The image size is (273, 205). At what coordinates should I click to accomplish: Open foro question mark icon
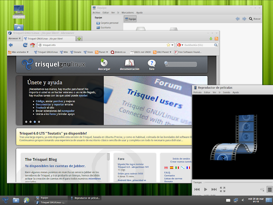click(x=152, y=63)
